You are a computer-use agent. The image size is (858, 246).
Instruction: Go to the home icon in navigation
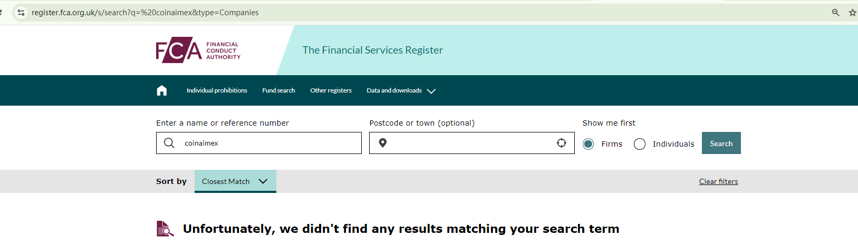(x=162, y=90)
